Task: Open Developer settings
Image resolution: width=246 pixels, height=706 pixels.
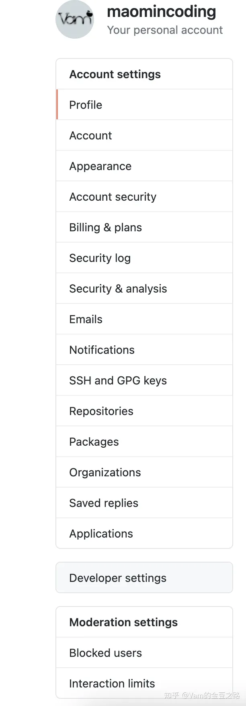Action: tap(117, 578)
